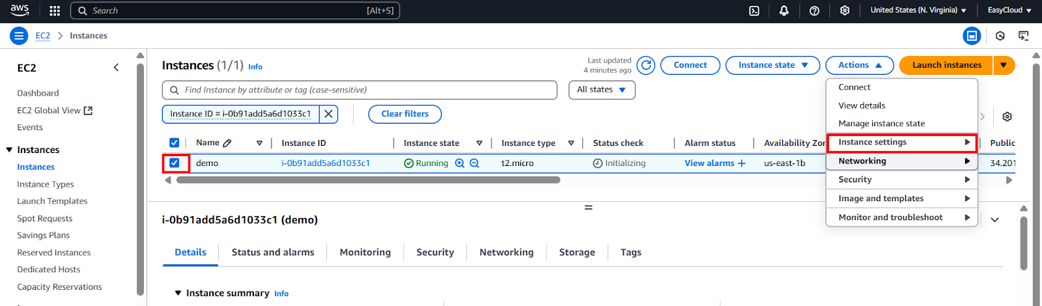Open Launch Templates in sidebar
This screenshot has height=306, width=1042.
pyautogui.click(x=52, y=201)
